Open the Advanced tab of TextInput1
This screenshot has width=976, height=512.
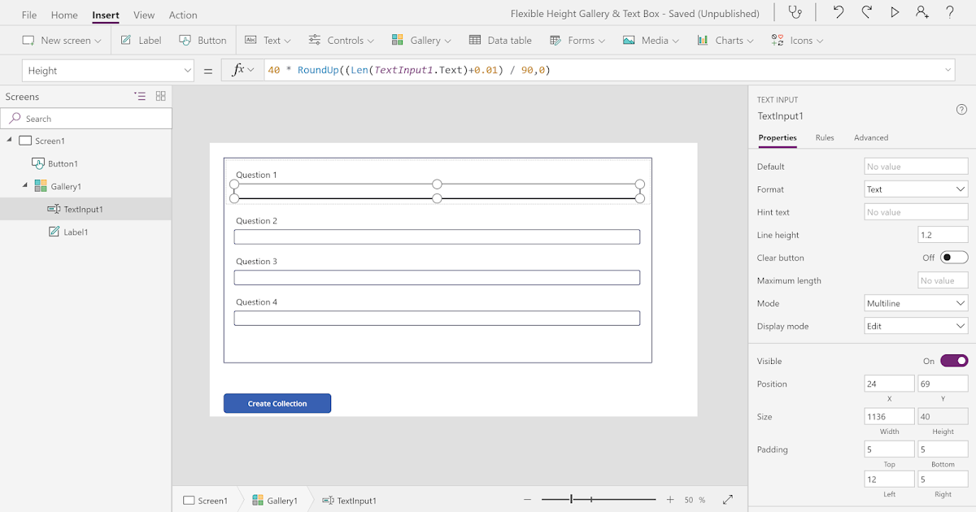pos(870,137)
